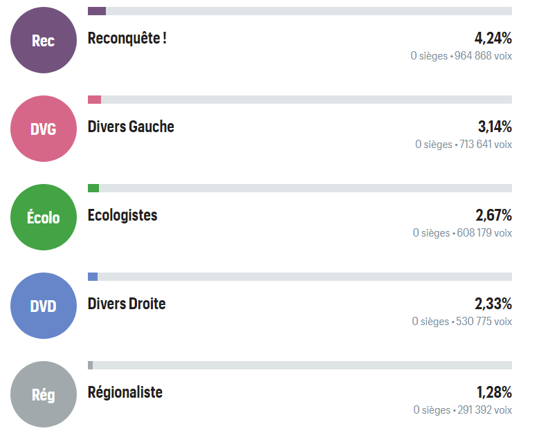This screenshot has width=548, height=433.
Task: Open the Divers Droite party label
Action: 127,304
